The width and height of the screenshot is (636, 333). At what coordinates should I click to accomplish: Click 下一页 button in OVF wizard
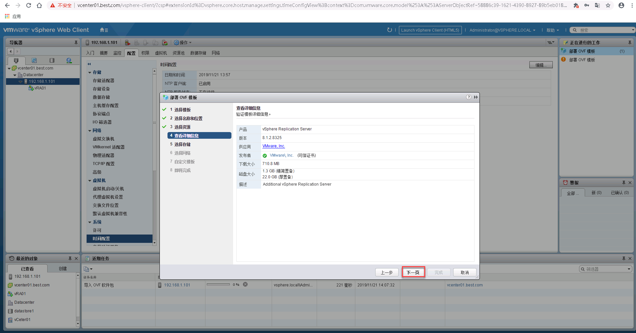click(x=413, y=272)
